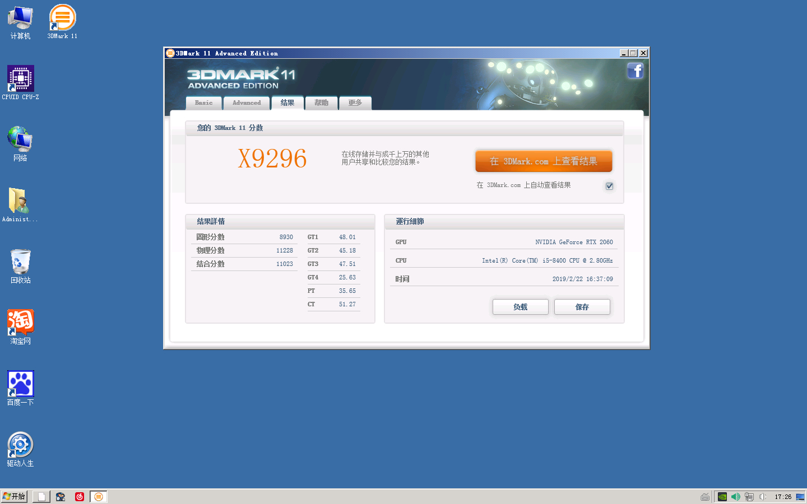Open the Administrator folder on desktop

pos(20,205)
